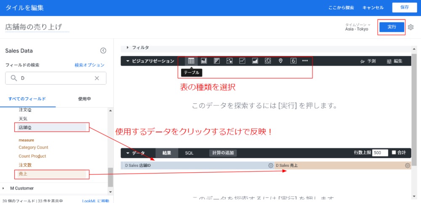The image size is (421, 203).
Task: Select the area chart visualization icon
Action: pyautogui.click(x=255, y=61)
